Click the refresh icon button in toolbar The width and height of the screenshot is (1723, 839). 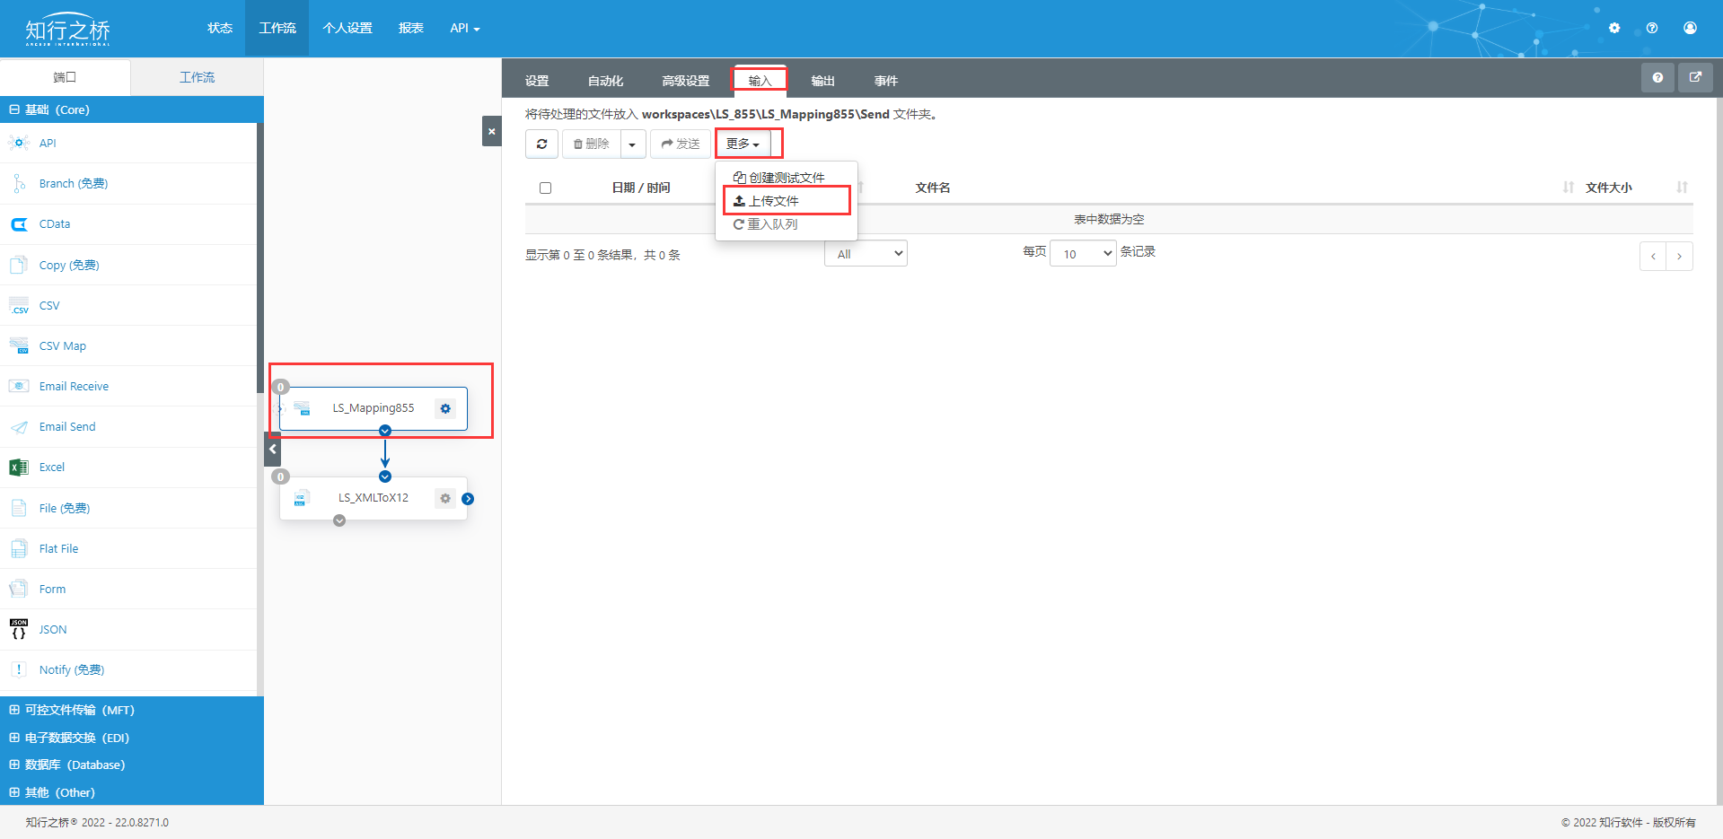pos(541,144)
